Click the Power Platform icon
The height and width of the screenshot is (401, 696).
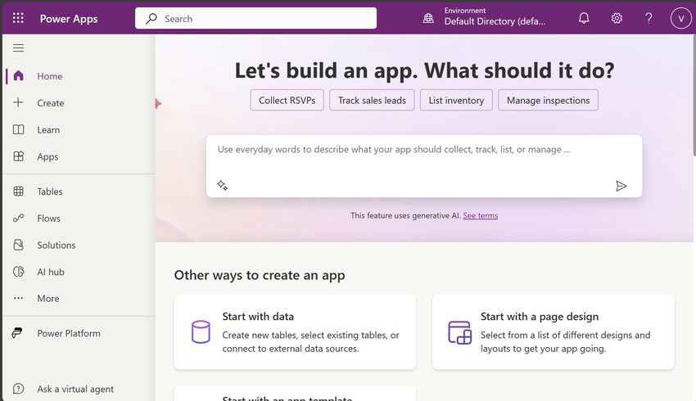point(17,333)
